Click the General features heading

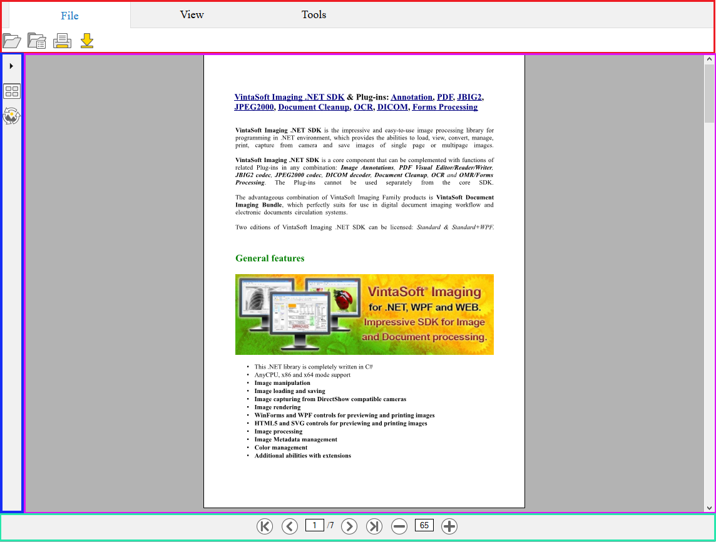point(270,258)
